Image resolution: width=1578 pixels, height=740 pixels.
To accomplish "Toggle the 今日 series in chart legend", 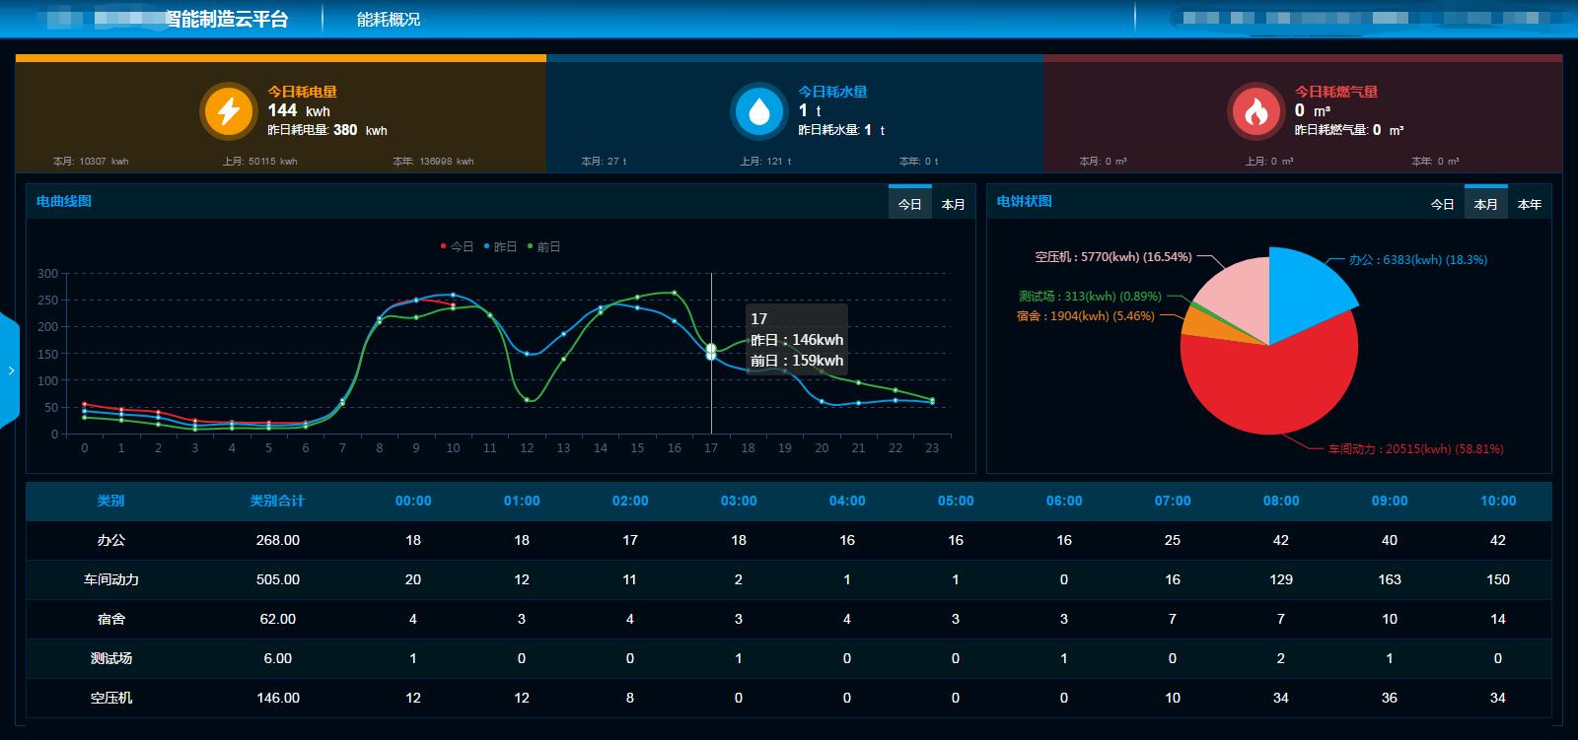I will pyautogui.click(x=457, y=246).
